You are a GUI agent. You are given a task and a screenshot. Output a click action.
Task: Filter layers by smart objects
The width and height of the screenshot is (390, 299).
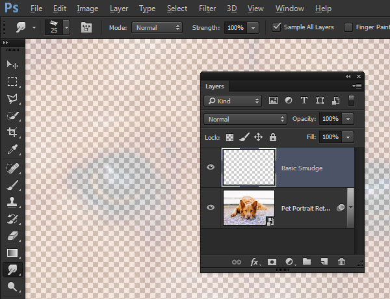click(x=335, y=101)
